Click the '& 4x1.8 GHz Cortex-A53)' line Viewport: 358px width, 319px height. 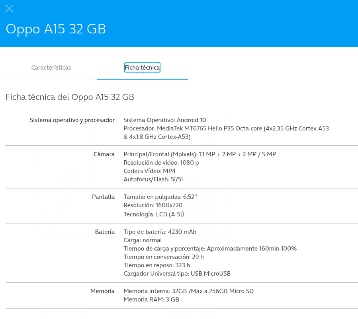pyautogui.click(x=157, y=137)
